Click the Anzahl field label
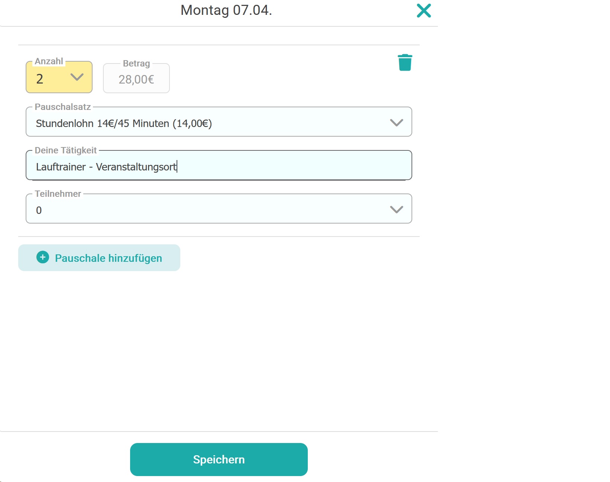The height and width of the screenshot is (482, 610). [x=49, y=61]
